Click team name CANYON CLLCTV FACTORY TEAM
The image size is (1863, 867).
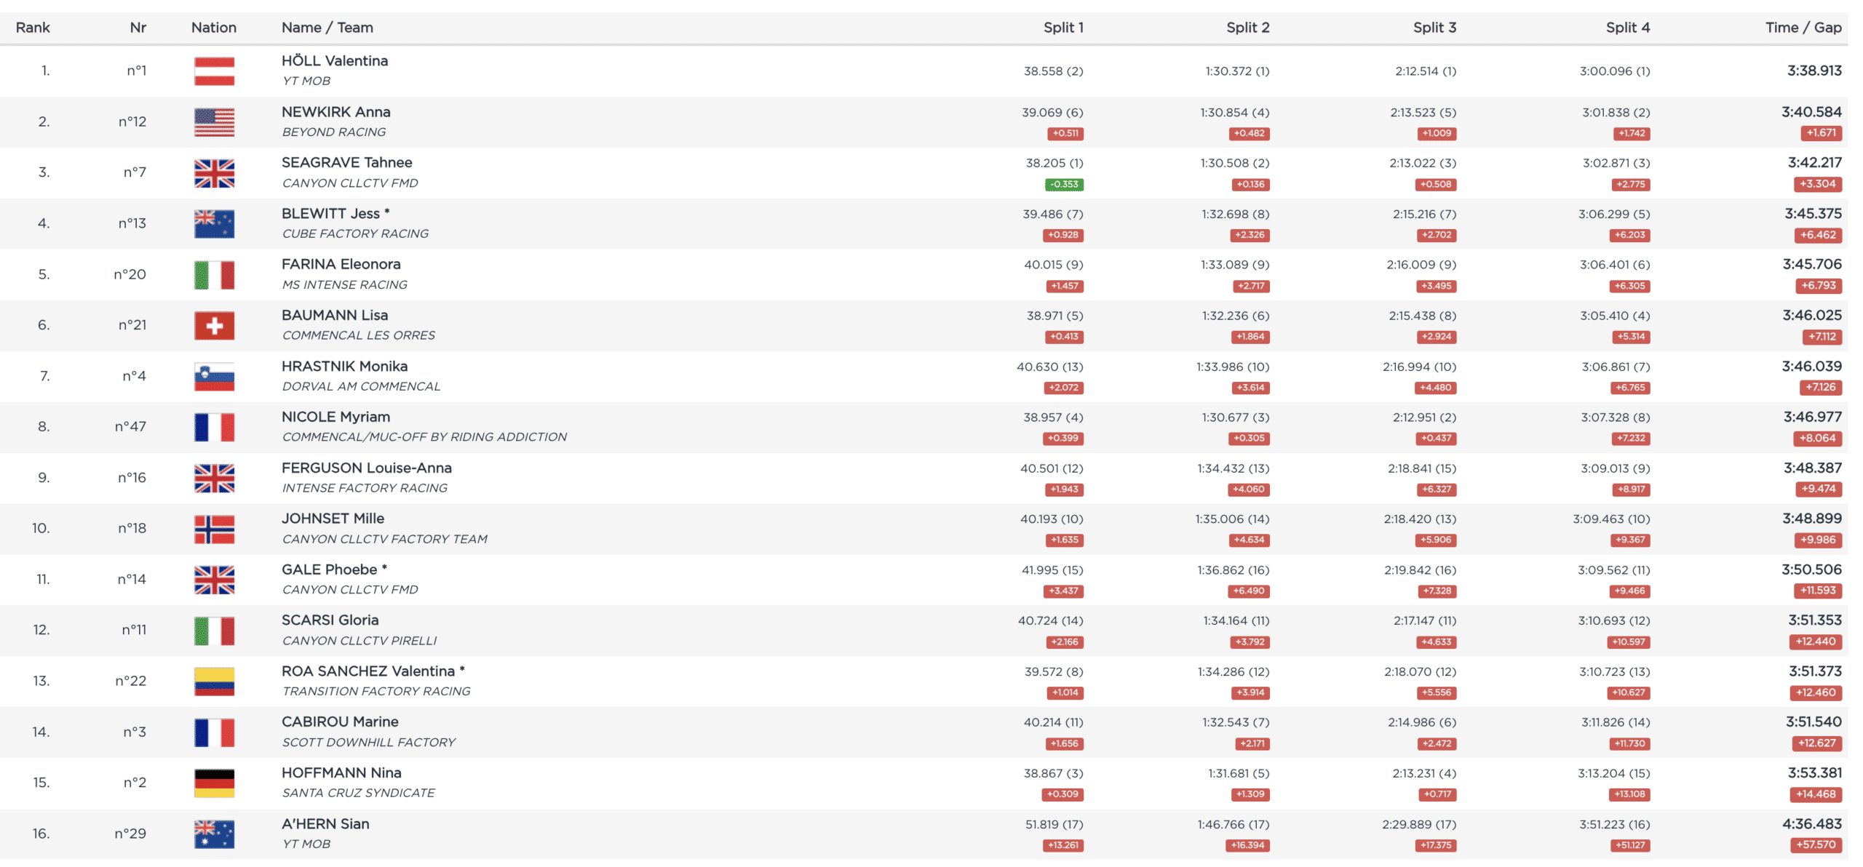click(x=384, y=539)
